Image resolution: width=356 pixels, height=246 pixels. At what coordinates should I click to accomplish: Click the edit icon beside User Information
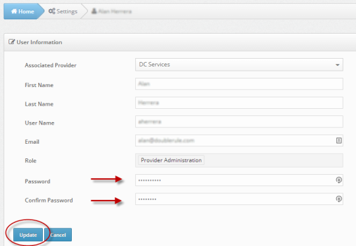pyautogui.click(x=12, y=42)
